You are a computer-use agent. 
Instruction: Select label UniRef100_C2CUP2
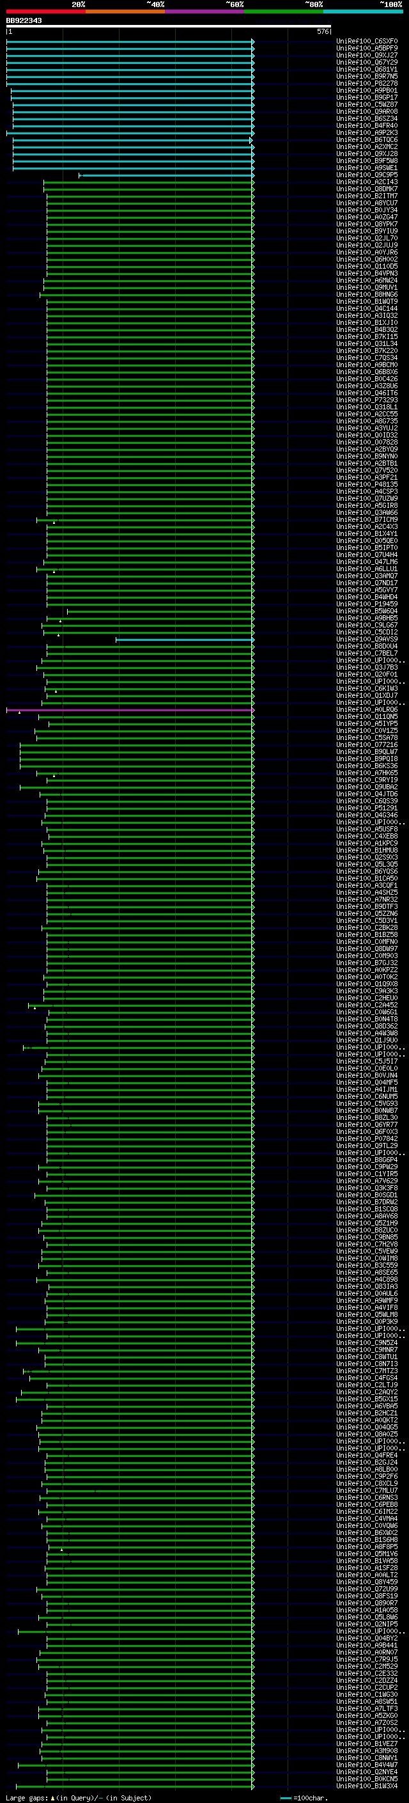point(367,1687)
